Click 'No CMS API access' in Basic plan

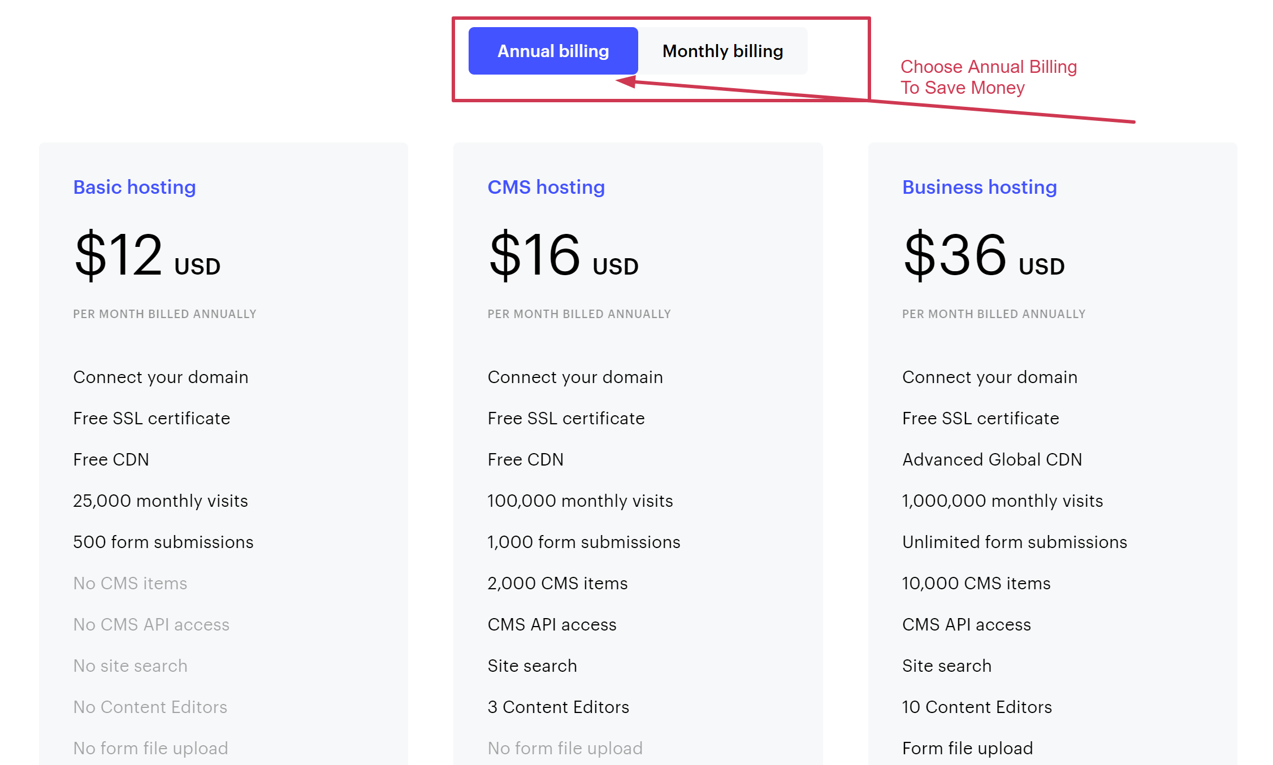[x=151, y=624]
